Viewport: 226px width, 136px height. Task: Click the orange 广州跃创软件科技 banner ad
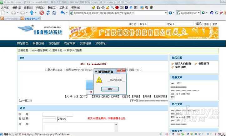(x=144, y=33)
